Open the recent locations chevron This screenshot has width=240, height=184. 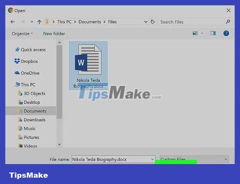(x=31, y=22)
